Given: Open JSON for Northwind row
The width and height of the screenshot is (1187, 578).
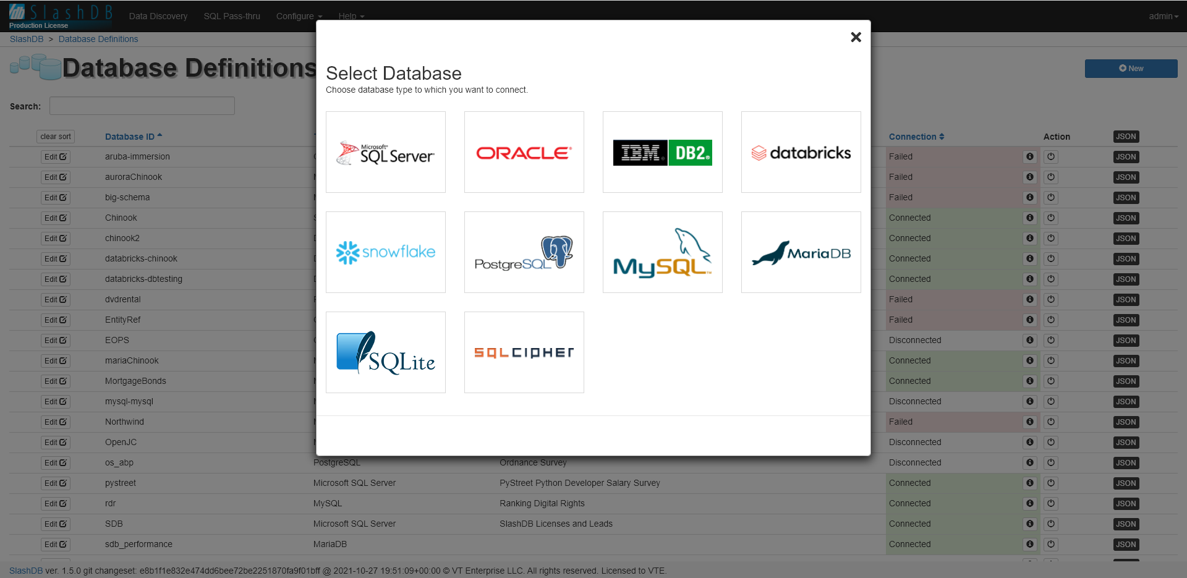Looking at the screenshot, I should pos(1126,422).
